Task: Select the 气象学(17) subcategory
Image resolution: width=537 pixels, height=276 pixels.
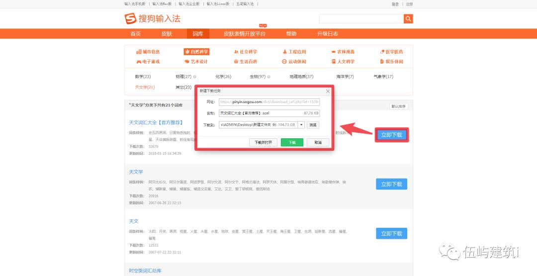Action: coord(383,77)
